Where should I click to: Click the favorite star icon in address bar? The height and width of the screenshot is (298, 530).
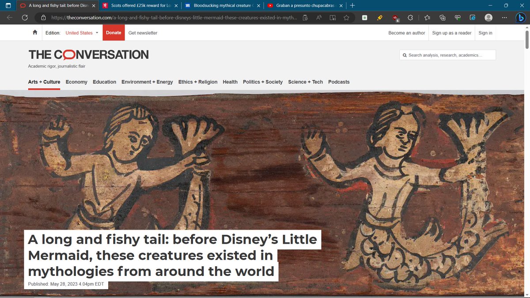point(346,18)
